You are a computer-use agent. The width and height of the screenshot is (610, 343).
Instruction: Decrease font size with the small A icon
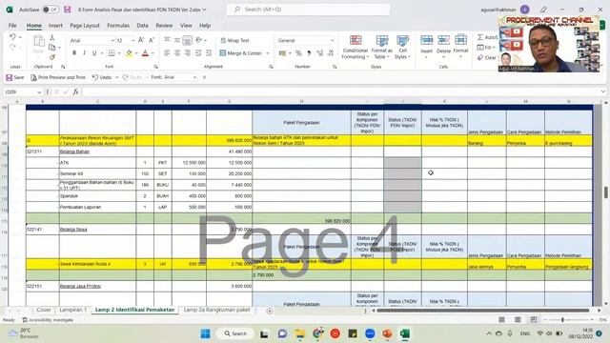click(152, 40)
